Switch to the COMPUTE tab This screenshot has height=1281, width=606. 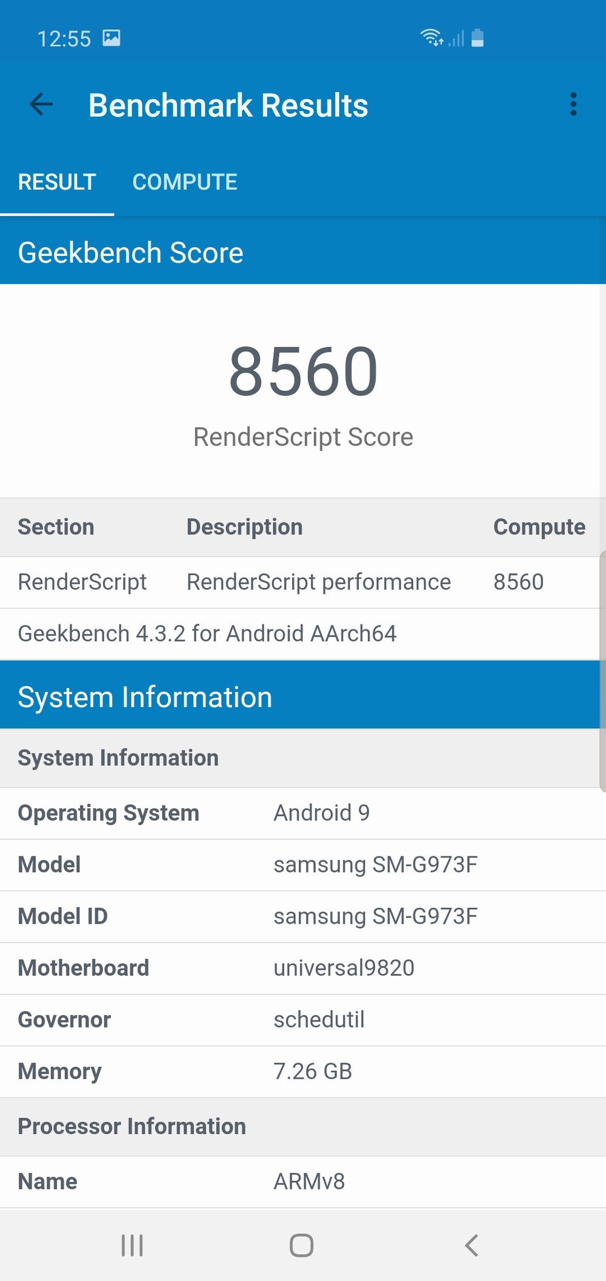tap(185, 182)
